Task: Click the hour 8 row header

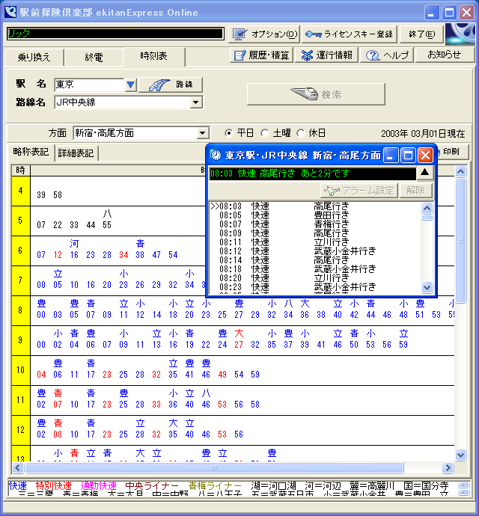Action: tap(20, 310)
